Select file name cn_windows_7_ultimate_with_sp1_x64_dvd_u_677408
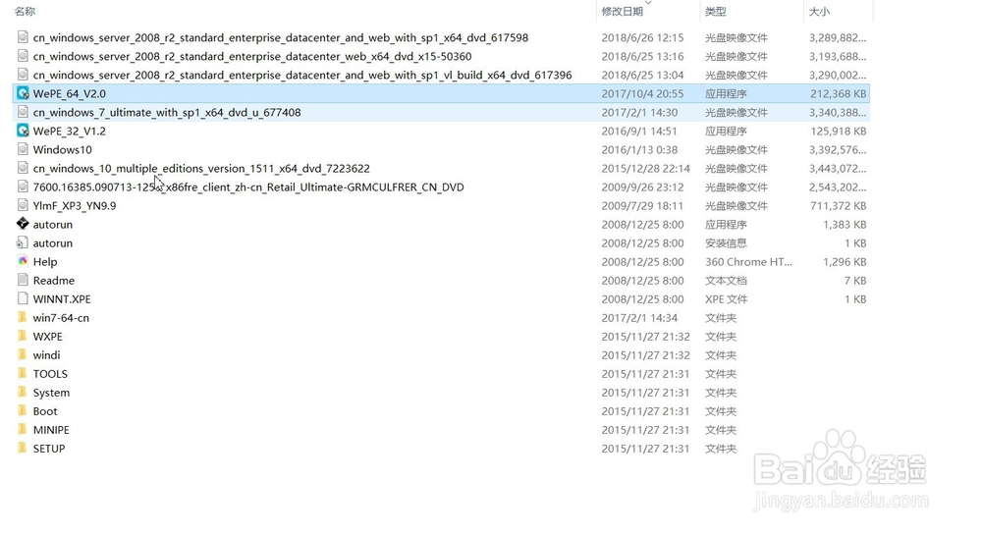This screenshot has height=534, width=982. 167,112
